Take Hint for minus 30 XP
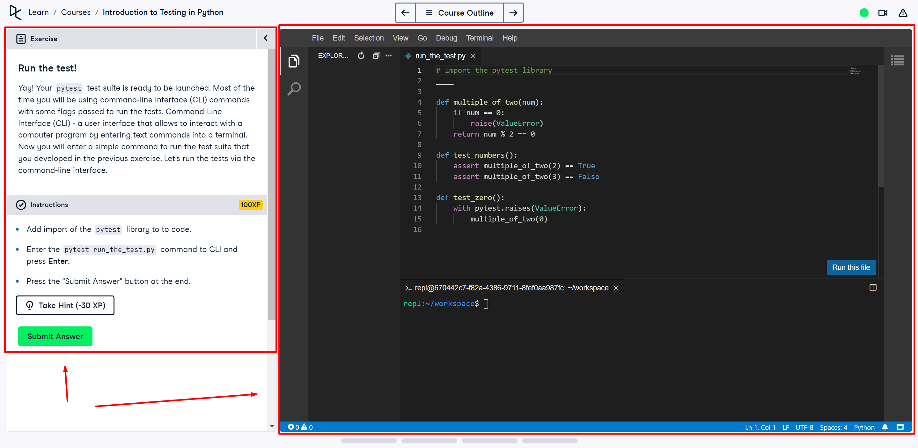 (65, 305)
